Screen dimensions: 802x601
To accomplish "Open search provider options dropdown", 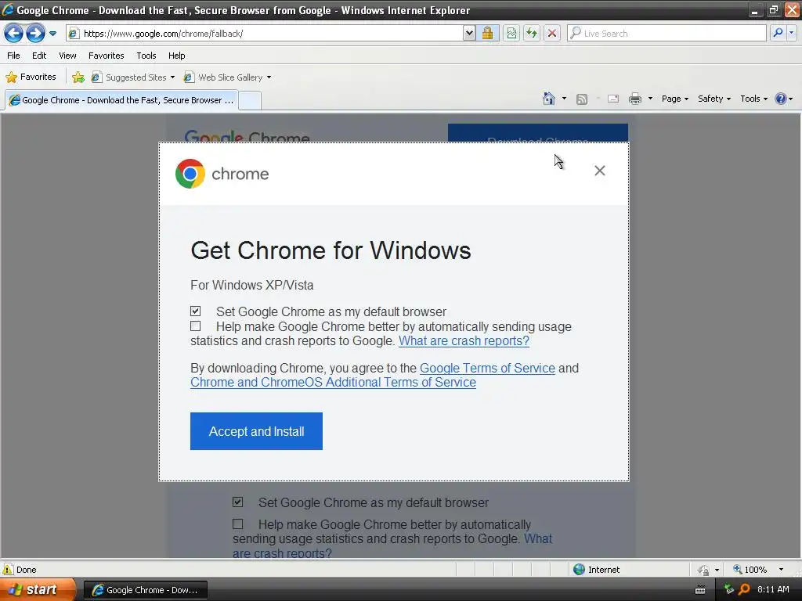I will coord(792,33).
